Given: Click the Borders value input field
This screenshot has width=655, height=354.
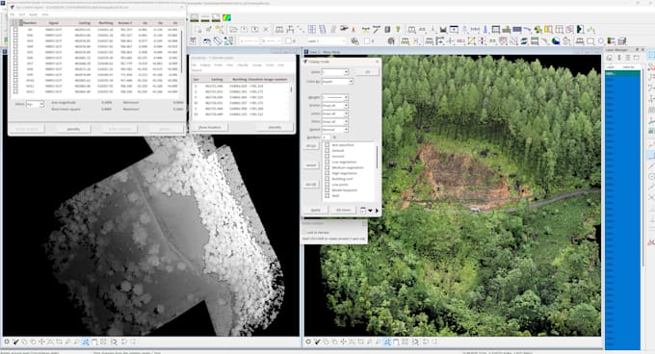Looking at the screenshot, I should (327, 138).
